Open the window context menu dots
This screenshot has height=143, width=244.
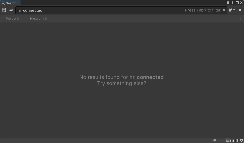pyautogui.click(x=233, y=3)
